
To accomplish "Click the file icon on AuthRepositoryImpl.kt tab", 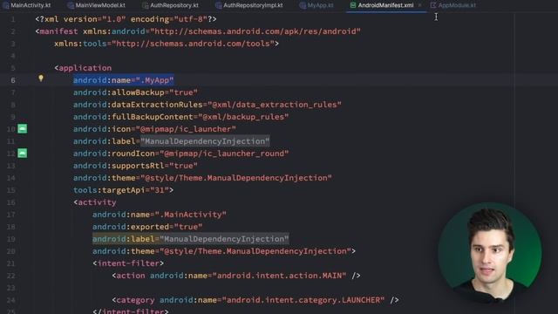I will coord(219,5).
